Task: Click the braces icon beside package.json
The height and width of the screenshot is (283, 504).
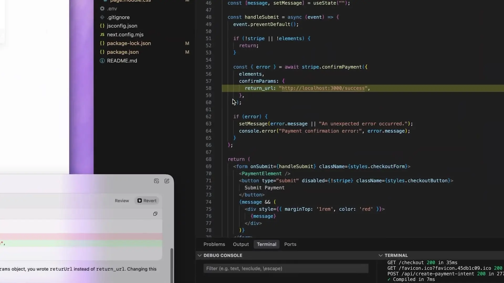Action: point(102,52)
